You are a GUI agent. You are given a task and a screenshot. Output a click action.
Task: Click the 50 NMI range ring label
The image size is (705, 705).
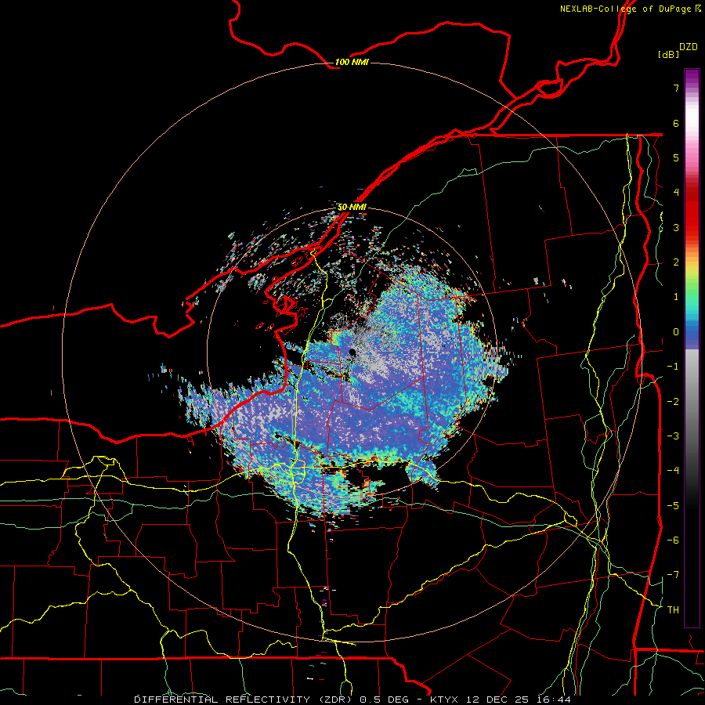pyautogui.click(x=352, y=208)
